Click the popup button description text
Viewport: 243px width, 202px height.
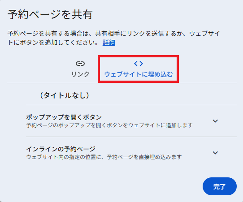(x=109, y=125)
